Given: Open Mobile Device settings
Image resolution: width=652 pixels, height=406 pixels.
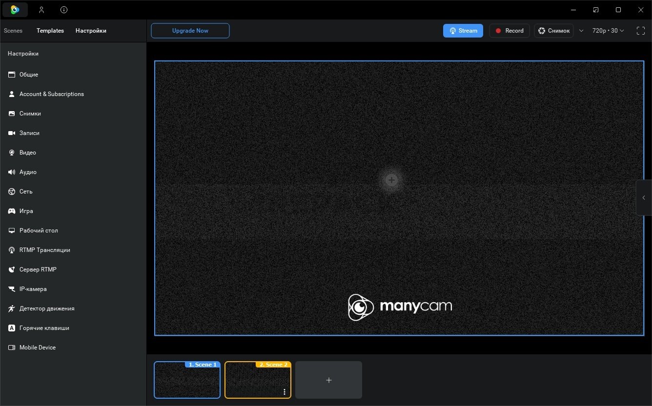Looking at the screenshot, I should coord(73,348).
